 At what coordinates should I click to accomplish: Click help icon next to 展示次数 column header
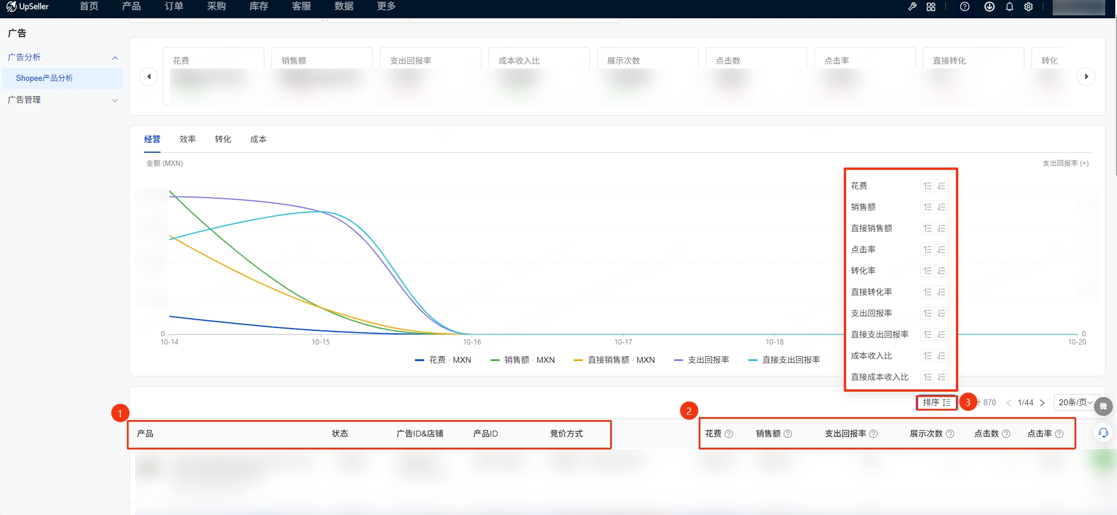pyautogui.click(x=950, y=434)
